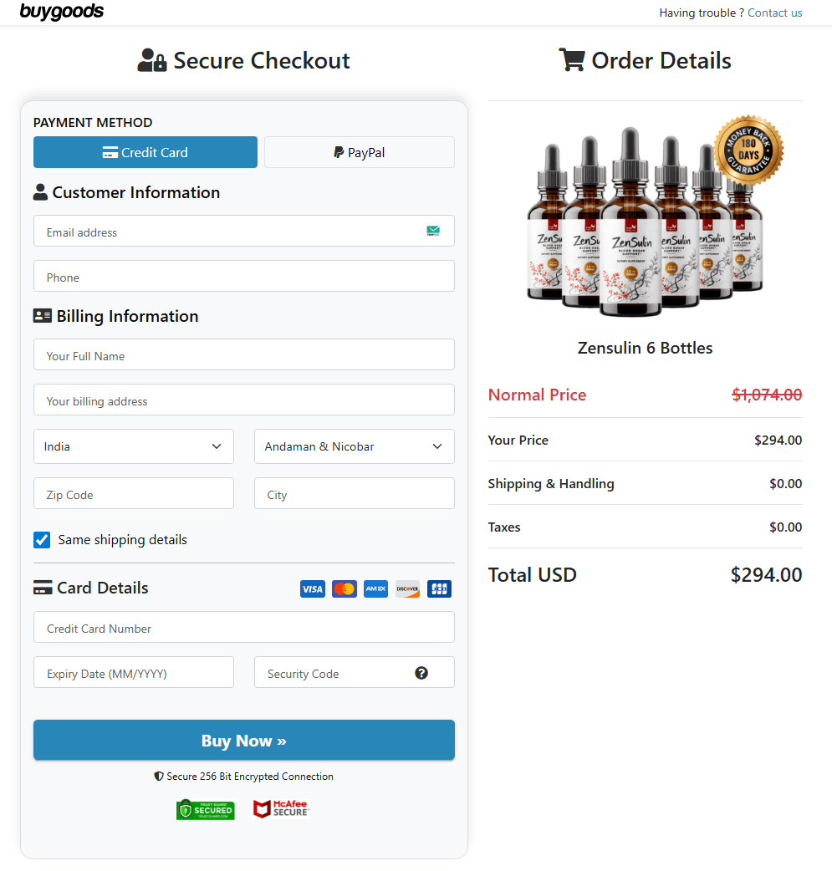The height and width of the screenshot is (871, 832).
Task: Expand the Andaman & Nicobar state dropdown
Action: (354, 446)
